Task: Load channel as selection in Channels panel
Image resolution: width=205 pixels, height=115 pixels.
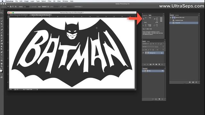Action: 153,99
